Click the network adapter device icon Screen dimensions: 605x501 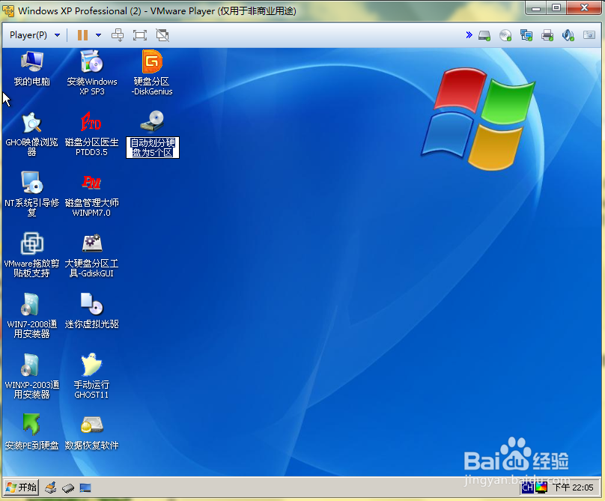[526, 35]
